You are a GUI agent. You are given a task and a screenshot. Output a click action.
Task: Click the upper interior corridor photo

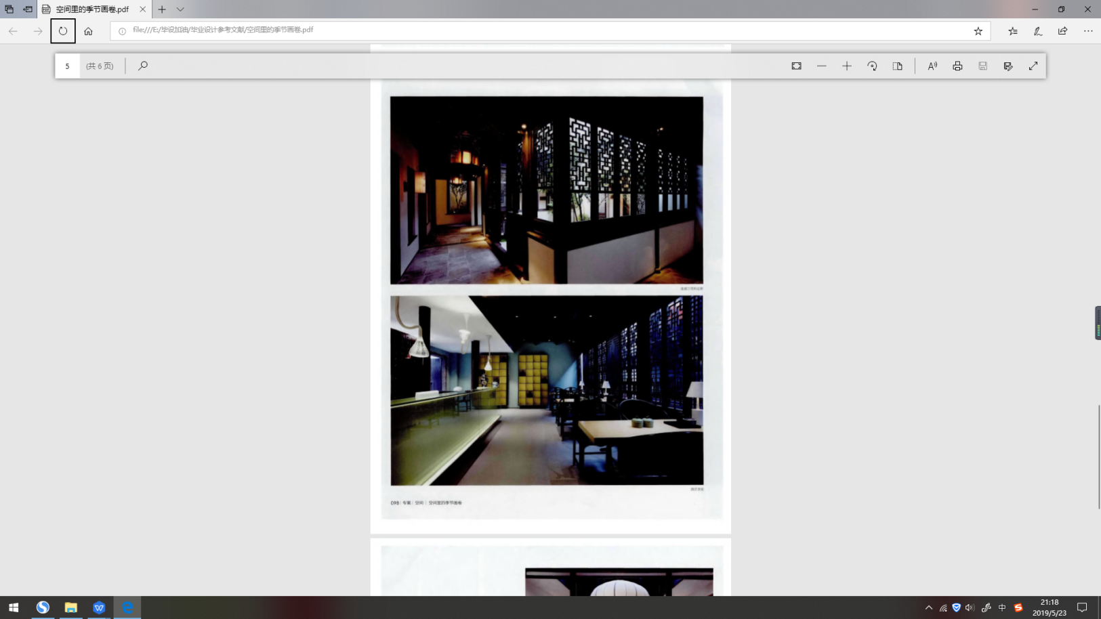[x=547, y=190]
